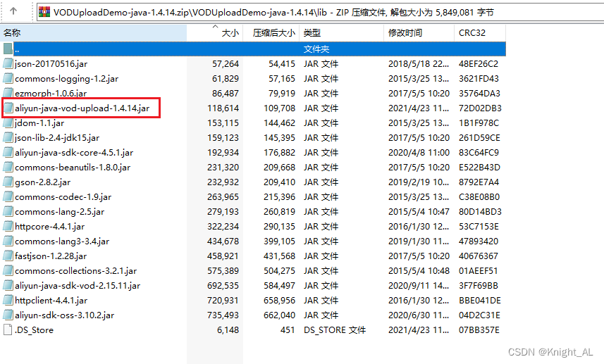
Task: Click file name aliyun-java-sdk-vod-2.15.11.jar
Action: (78, 286)
